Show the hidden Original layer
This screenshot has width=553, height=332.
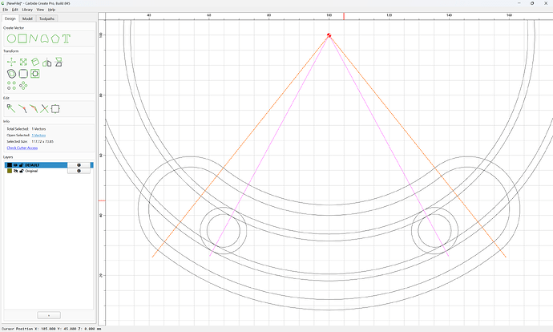[15, 171]
